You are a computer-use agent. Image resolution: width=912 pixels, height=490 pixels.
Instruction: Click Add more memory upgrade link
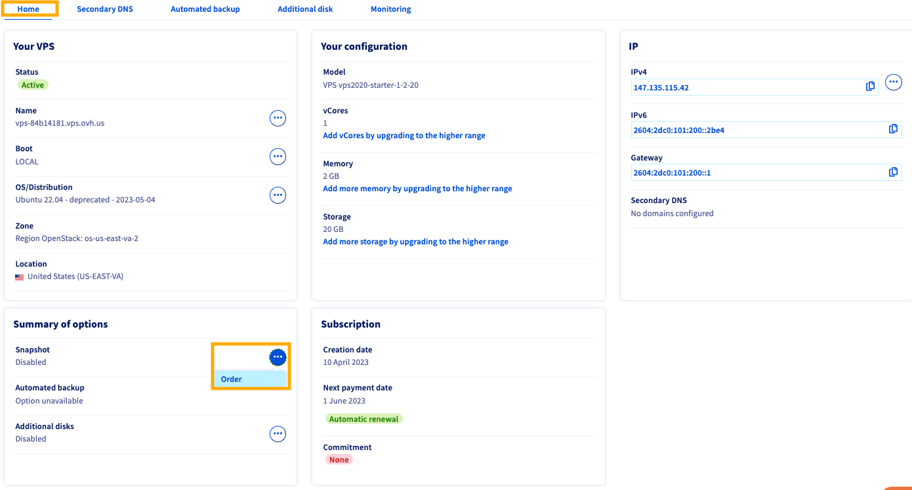pos(417,188)
